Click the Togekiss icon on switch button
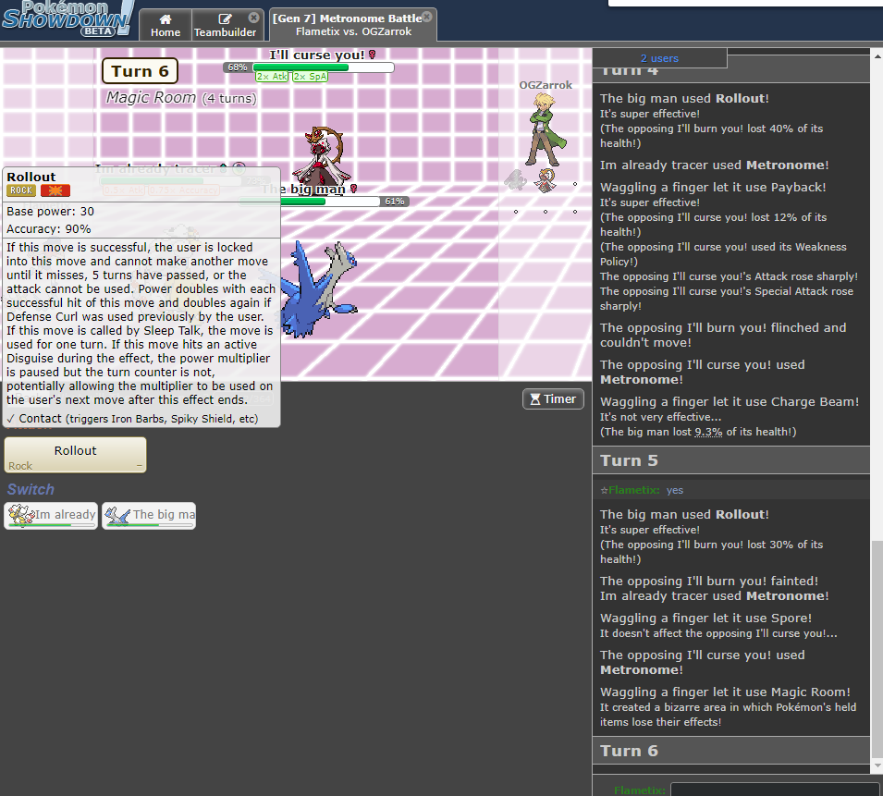Screen dimensions: 883x796 (x=21, y=515)
